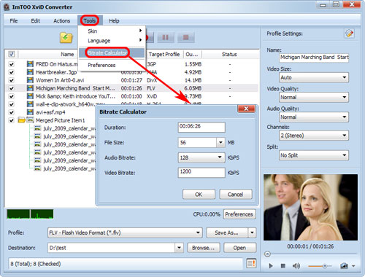Uncheck Merged Picture Item1
The width and height of the screenshot is (365, 277).
point(11,120)
